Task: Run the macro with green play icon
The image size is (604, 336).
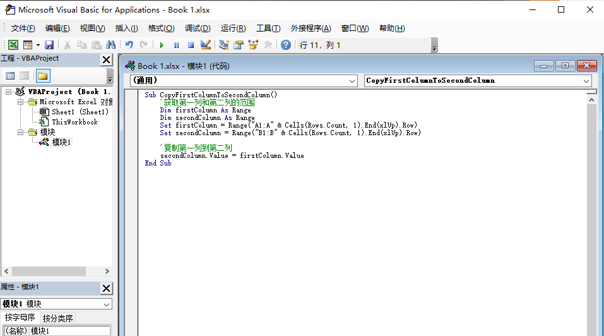Action: (162, 45)
